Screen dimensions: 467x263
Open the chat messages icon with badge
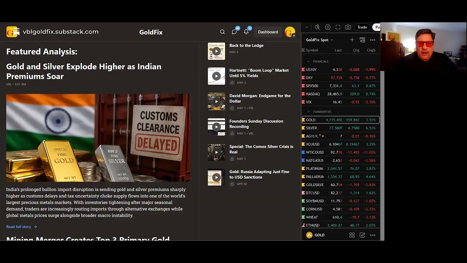pos(234,32)
